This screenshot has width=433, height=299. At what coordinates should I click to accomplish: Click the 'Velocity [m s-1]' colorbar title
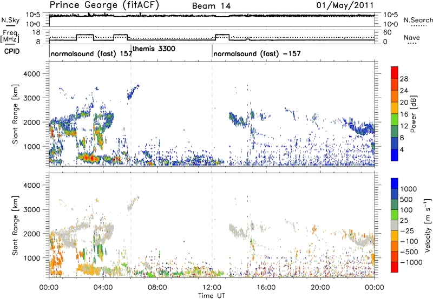428,225
